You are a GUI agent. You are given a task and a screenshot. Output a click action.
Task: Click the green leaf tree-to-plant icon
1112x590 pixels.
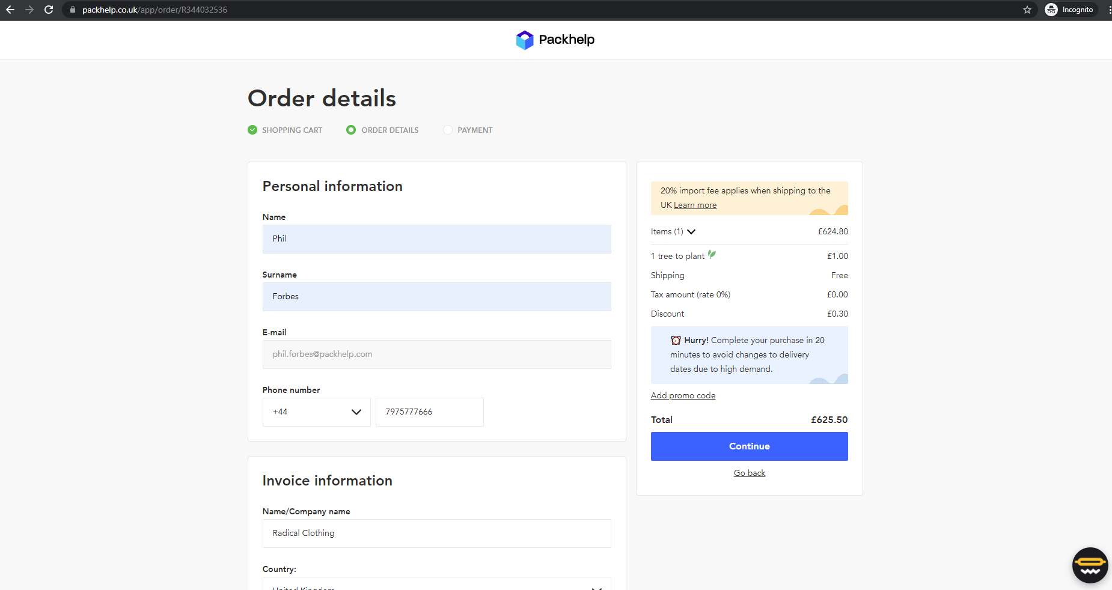pyautogui.click(x=712, y=255)
